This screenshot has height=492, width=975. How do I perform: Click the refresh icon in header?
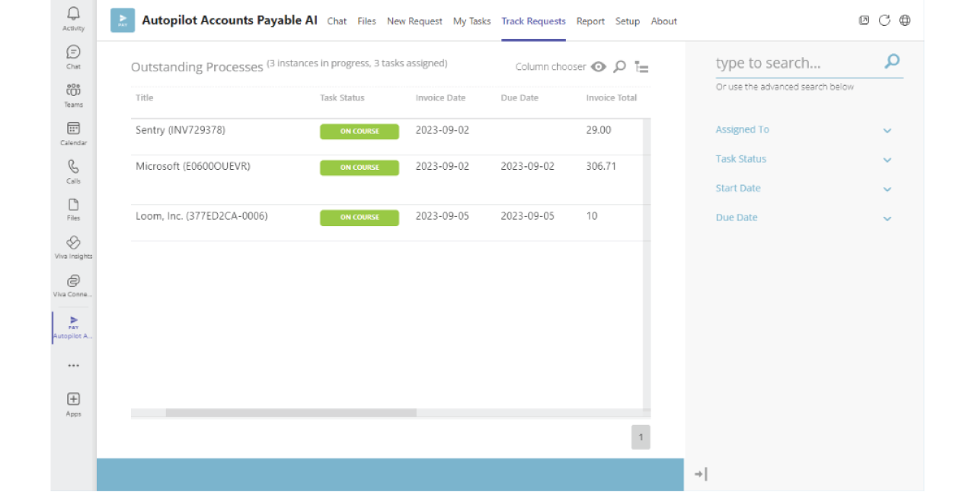[x=884, y=21]
